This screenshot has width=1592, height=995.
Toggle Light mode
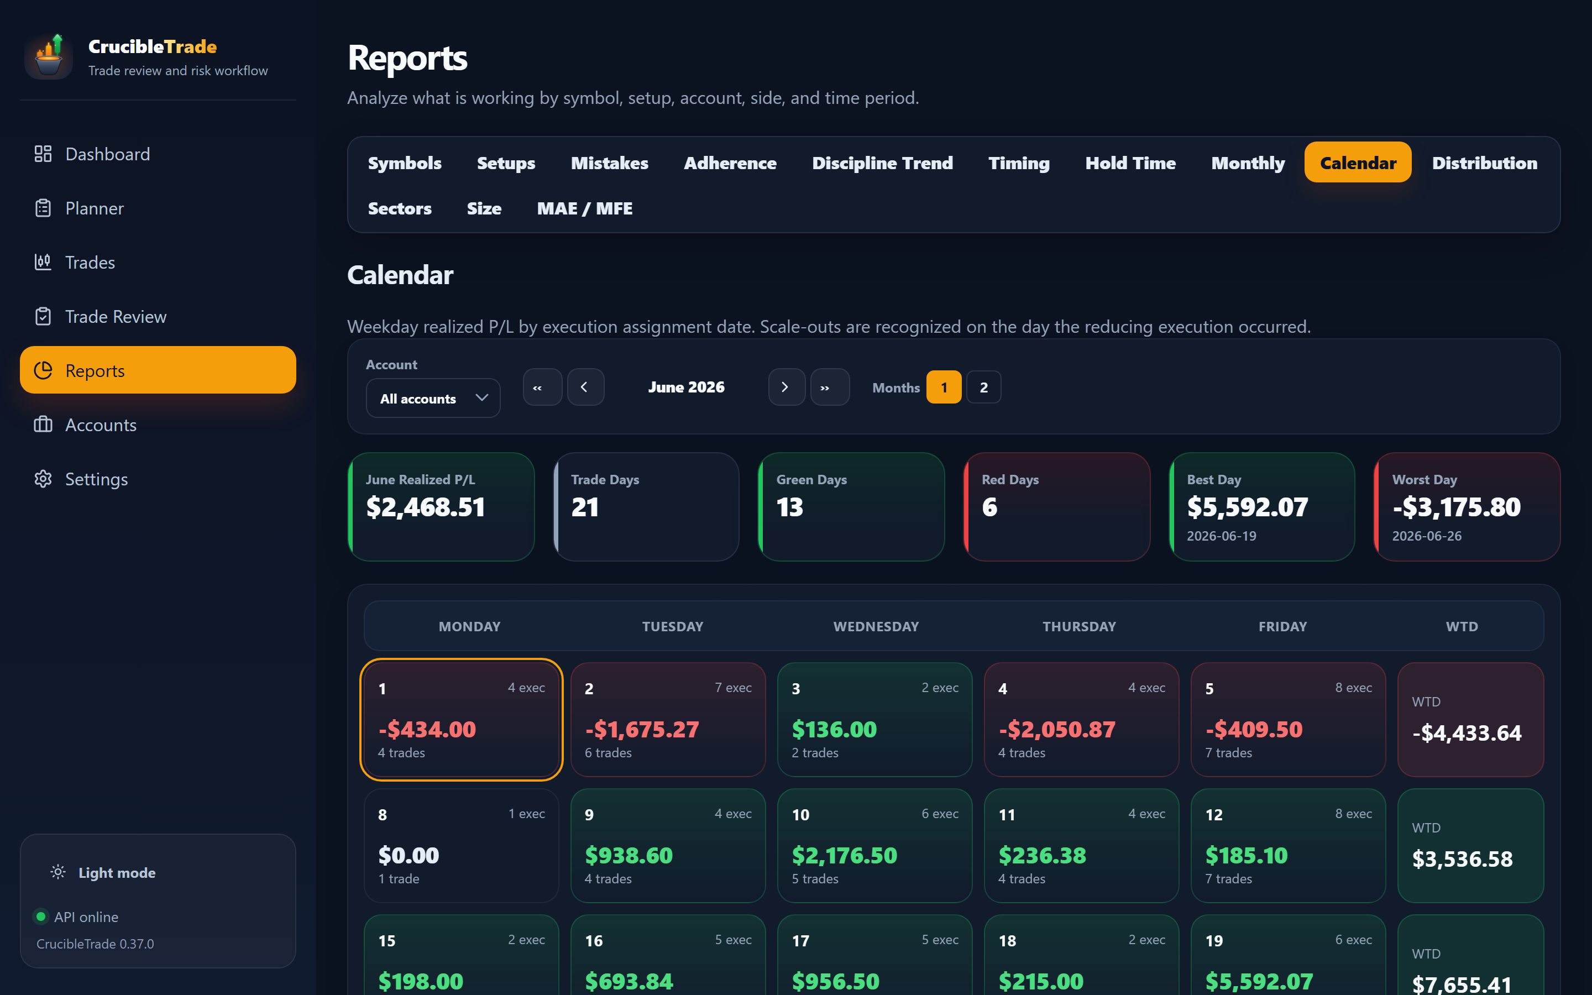click(103, 873)
